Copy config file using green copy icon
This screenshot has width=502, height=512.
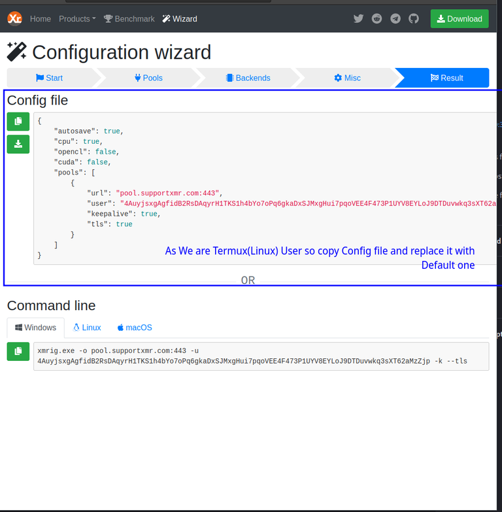pyautogui.click(x=18, y=122)
